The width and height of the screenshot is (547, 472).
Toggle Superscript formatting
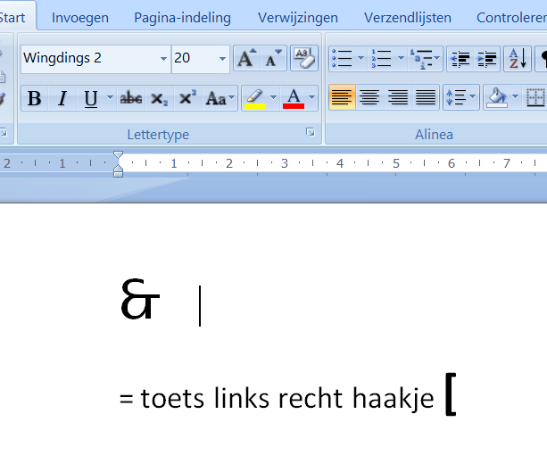tap(187, 98)
